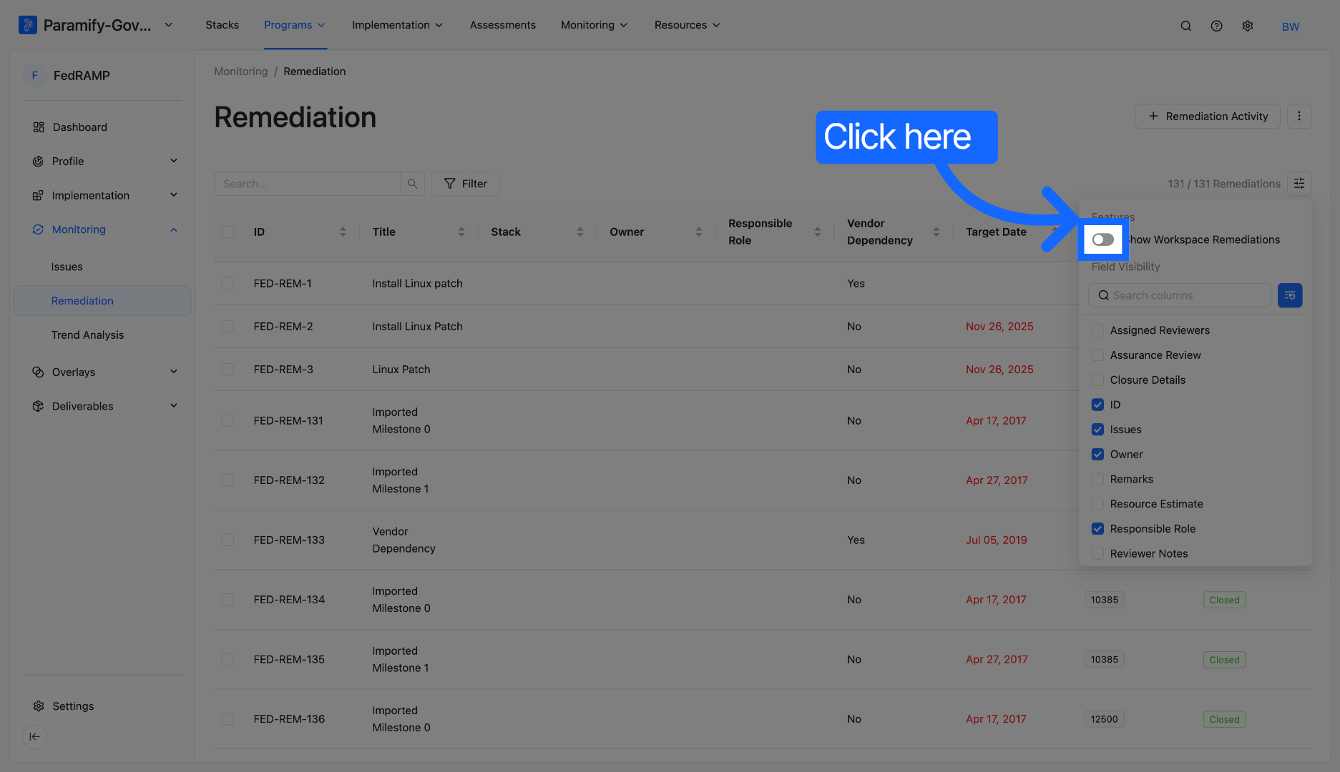Image resolution: width=1340 pixels, height=772 pixels.
Task: Open the Programs menu dropdown
Action: (295, 25)
